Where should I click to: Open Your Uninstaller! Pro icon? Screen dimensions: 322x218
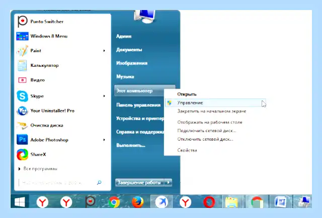tap(22, 111)
